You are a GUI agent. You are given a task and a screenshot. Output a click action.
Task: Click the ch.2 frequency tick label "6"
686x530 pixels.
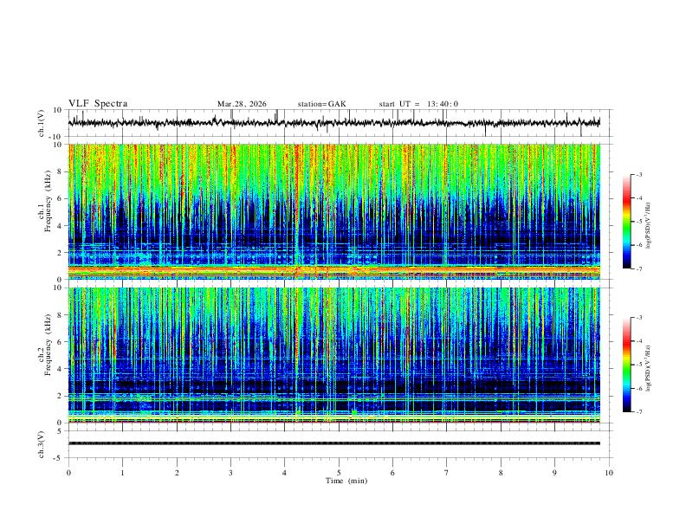[x=60, y=342]
